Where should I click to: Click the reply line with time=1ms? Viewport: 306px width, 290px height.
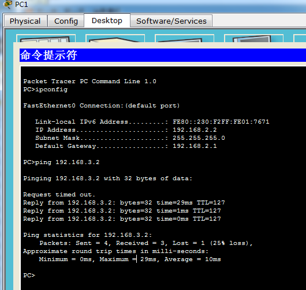pyautogui.click(x=122, y=211)
